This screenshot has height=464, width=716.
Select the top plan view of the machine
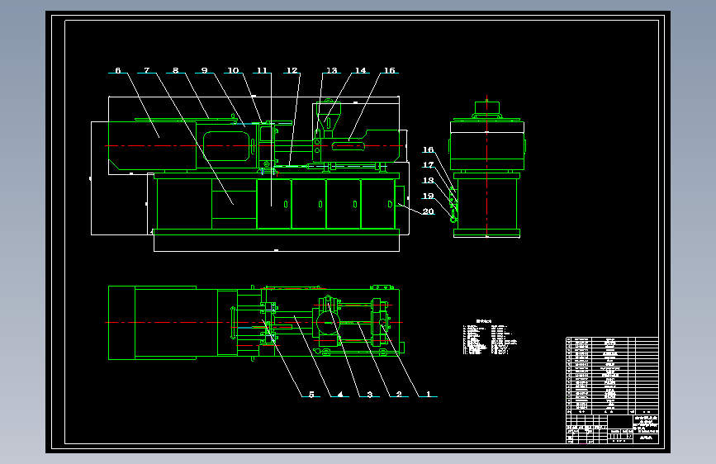click(x=256, y=323)
